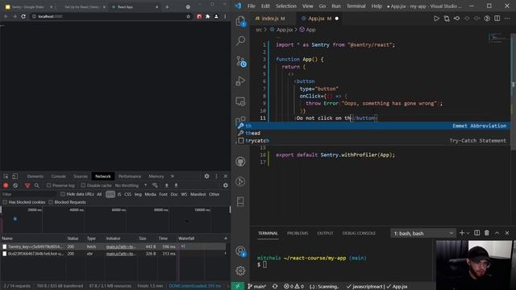Toggle the network filter funnel icon
This screenshot has height=290, width=516.
tap(27, 185)
